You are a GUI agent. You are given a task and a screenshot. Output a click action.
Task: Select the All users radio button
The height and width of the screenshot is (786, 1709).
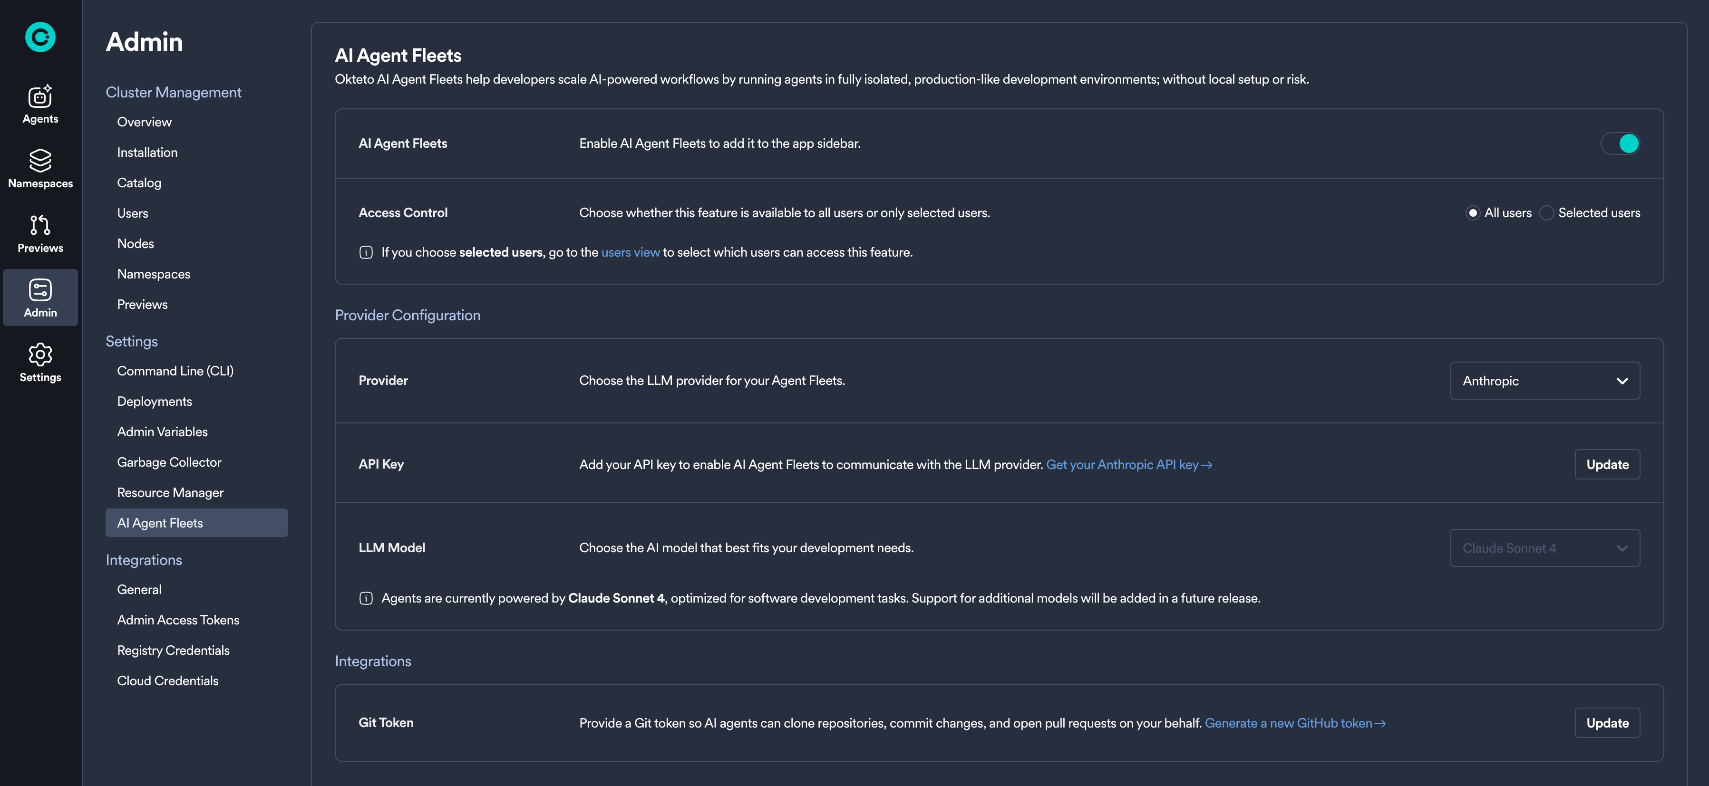coord(1472,213)
